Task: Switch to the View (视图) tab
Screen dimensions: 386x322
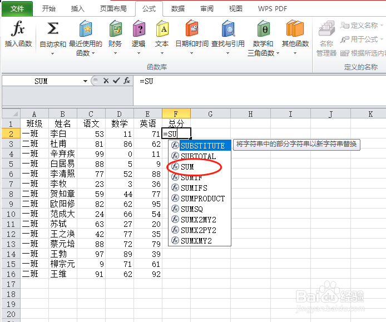Action: tap(236, 8)
